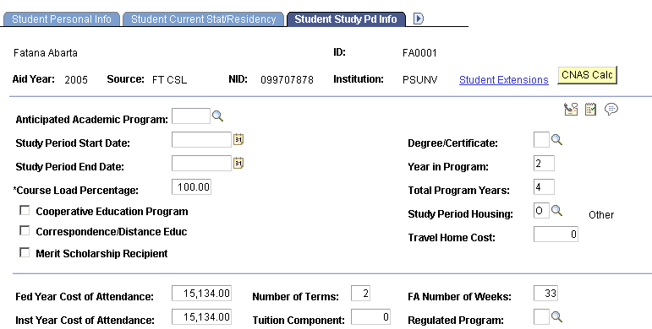Image resolution: width=652 pixels, height=329 pixels.
Task: Click the NID value 099707878
Action: click(287, 79)
